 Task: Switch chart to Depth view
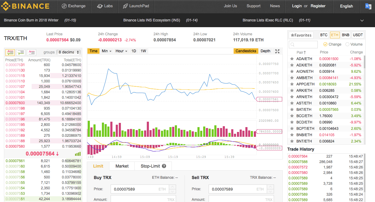pyautogui.click(x=265, y=51)
